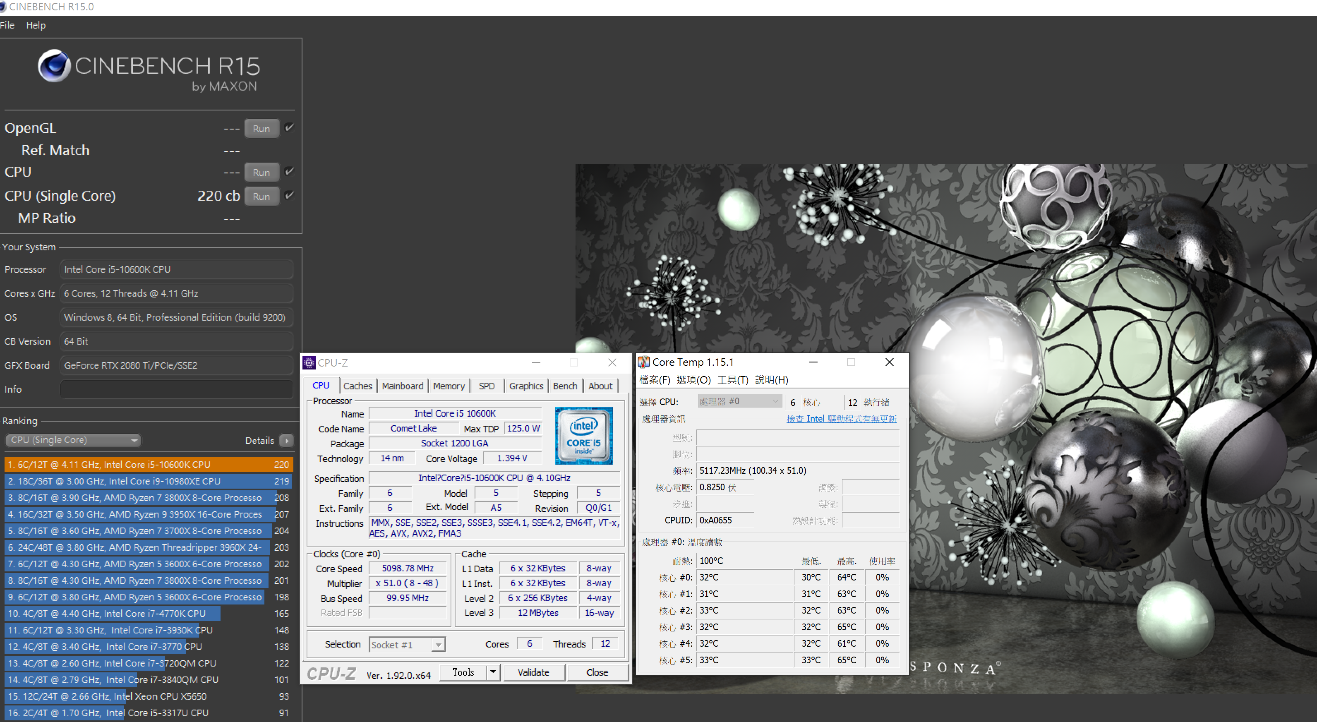The width and height of the screenshot is (1317, 722).
Task: Select ranking row Intel Xeon CPU X5650
Action: (x=149, y=696)
